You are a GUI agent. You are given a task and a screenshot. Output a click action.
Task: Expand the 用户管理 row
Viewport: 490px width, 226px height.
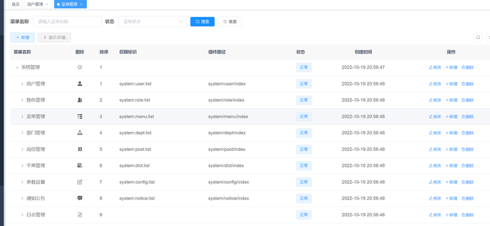pos(22,84)
